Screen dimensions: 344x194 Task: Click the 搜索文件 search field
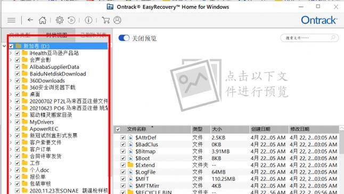(x=309, y=38)
